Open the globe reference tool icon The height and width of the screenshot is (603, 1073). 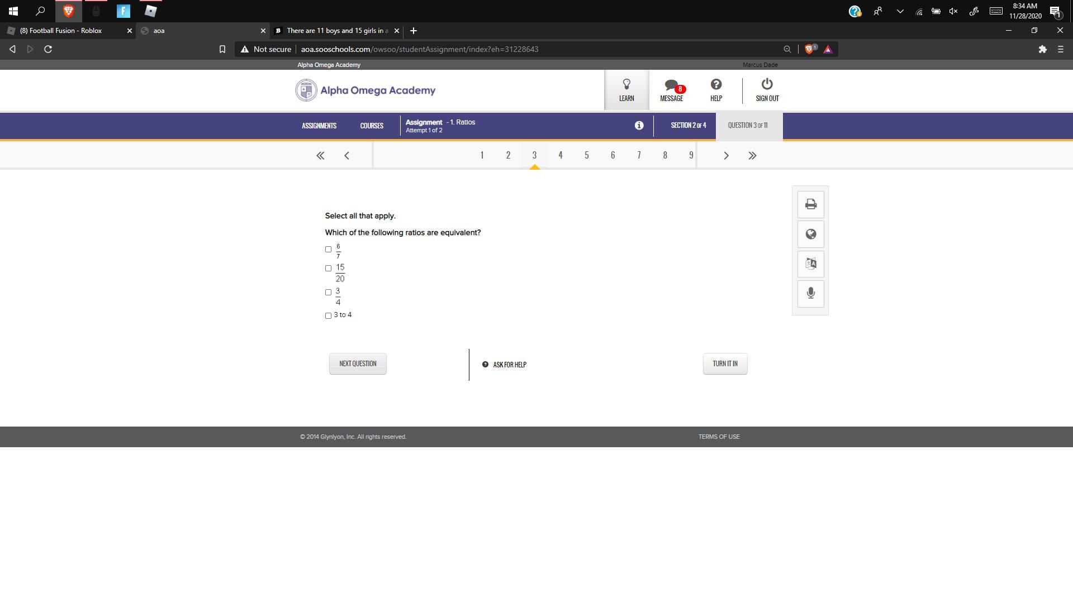pyautogui.click(x=810, y=234)
